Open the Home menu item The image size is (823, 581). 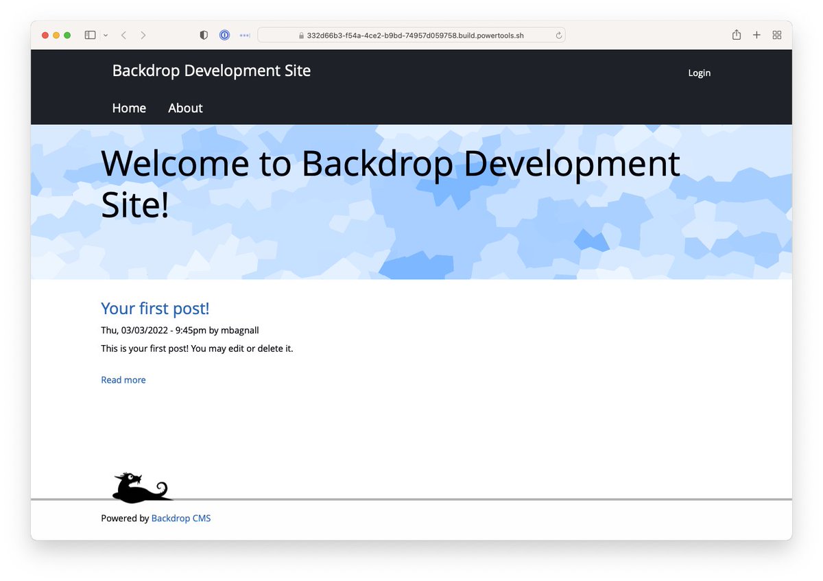point(129,108)
